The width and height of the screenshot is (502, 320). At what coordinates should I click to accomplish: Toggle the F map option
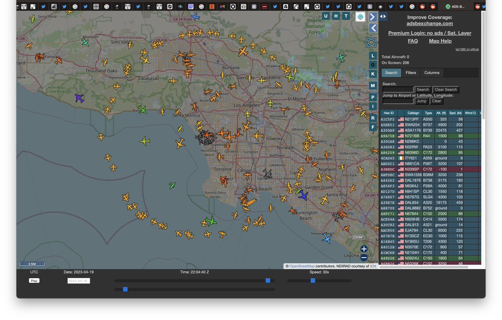pos(373,127)
